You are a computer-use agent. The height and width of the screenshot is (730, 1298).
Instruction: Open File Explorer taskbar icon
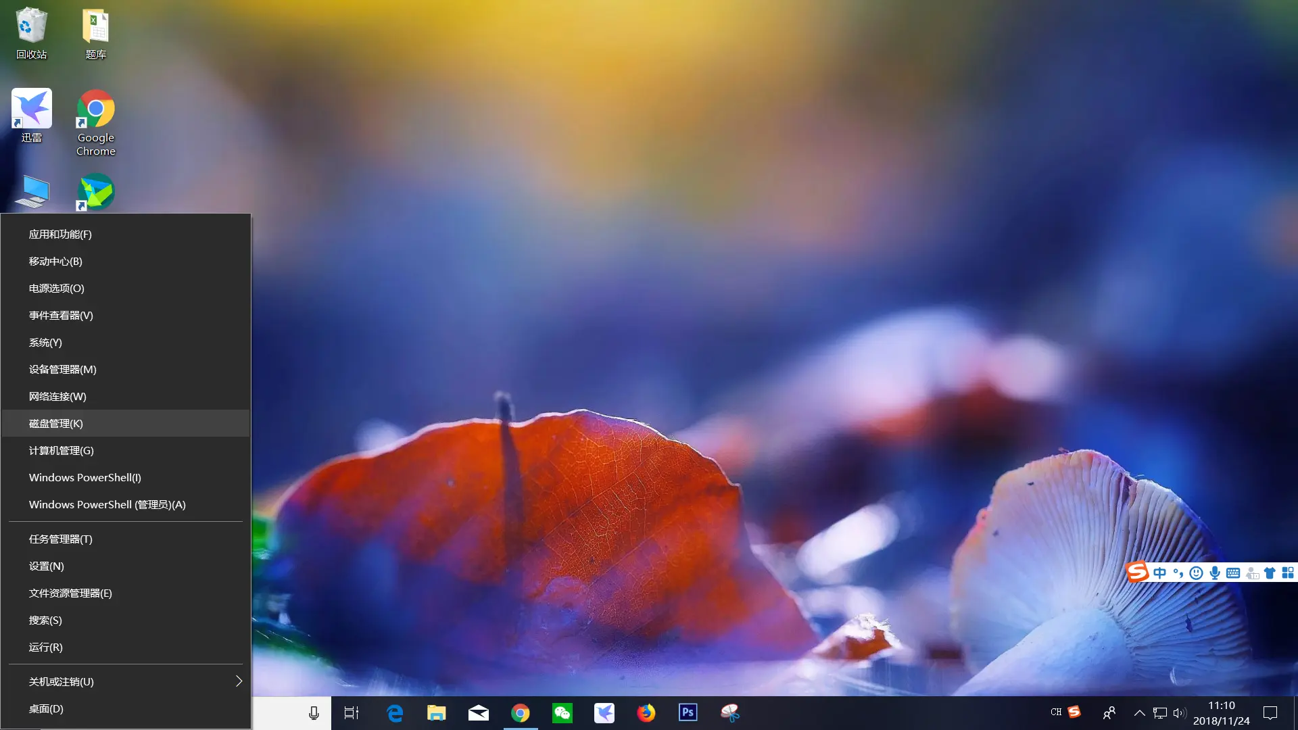click(437, 712)
